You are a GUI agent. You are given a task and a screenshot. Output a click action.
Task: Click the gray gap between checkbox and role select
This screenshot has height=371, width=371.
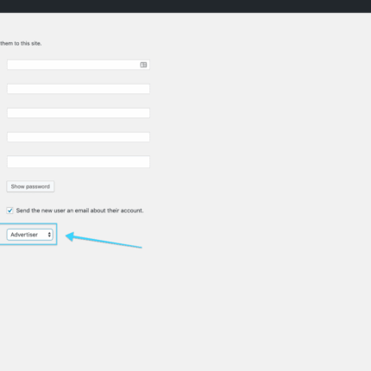78,219
